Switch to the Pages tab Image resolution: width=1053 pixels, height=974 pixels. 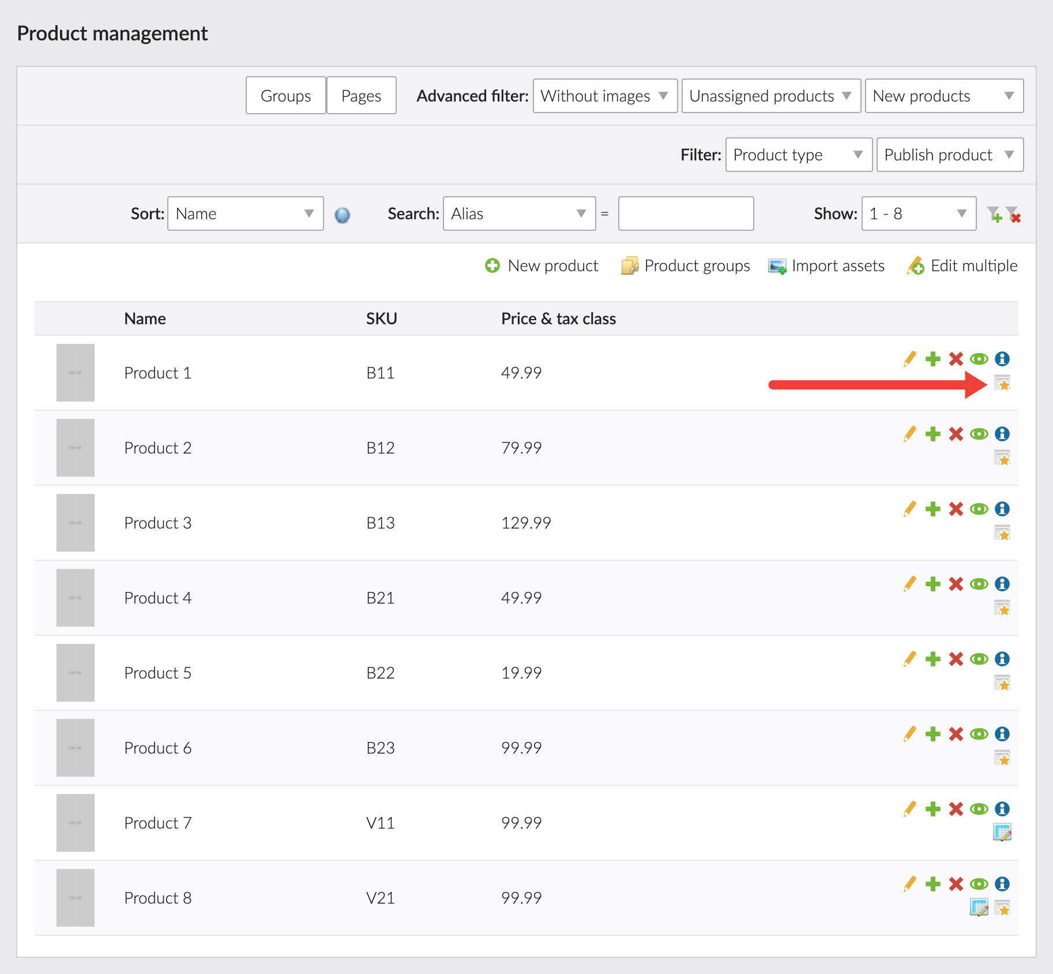(361, 96)
